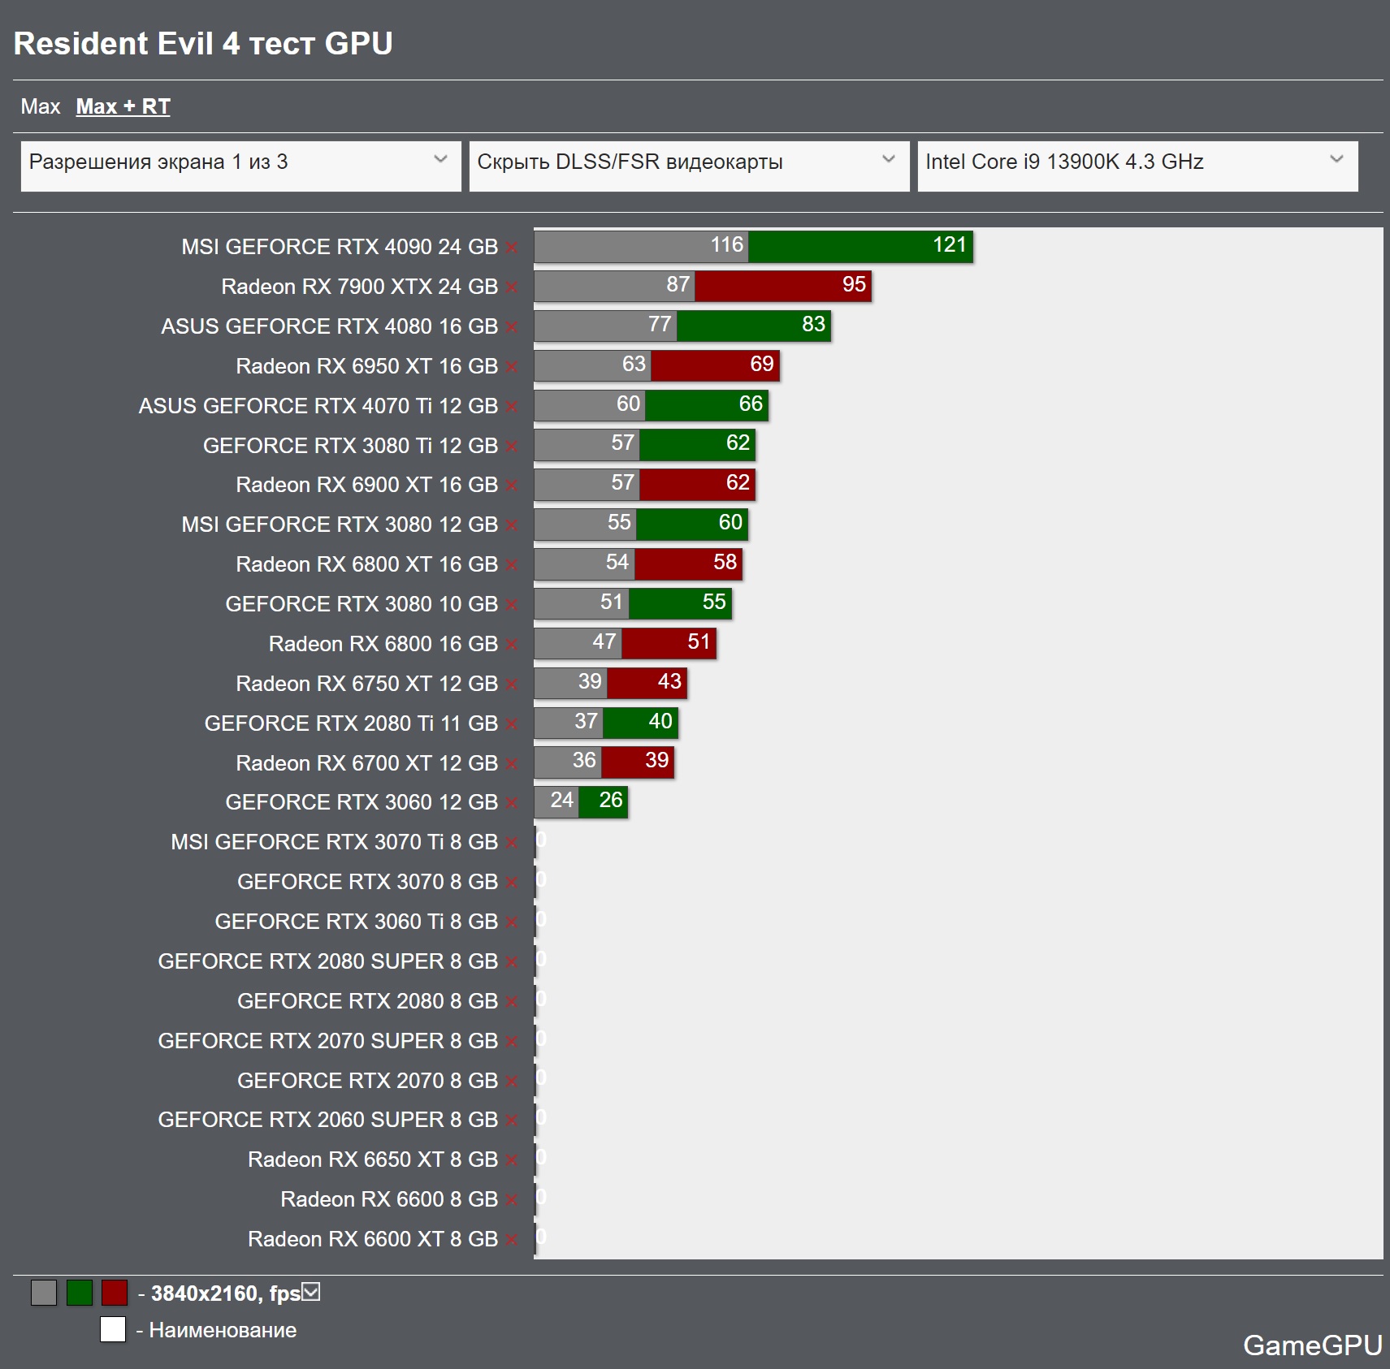Open Разрешения экрана 1 из 3 dropdown

pos(240,166)
